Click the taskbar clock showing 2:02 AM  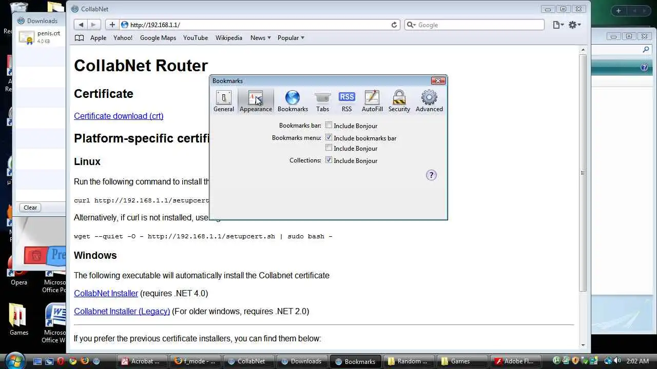(x=637, y=361)
